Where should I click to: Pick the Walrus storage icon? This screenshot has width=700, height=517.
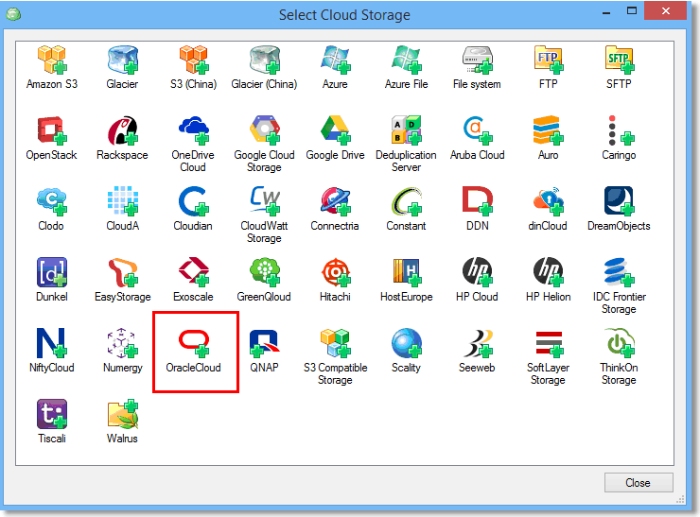coord(123,414)
